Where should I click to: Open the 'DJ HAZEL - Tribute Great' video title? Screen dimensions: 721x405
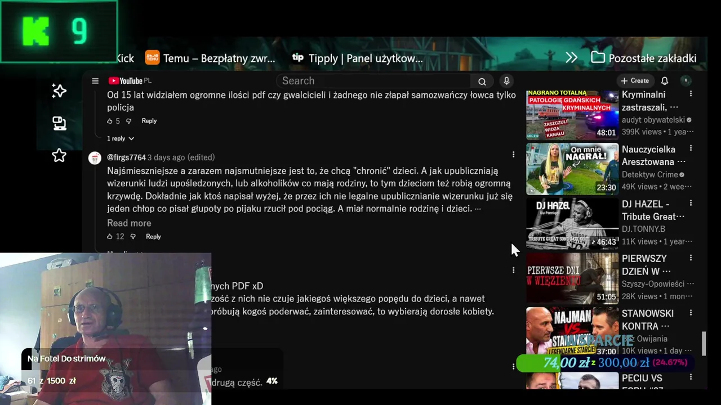coord(653,210)
